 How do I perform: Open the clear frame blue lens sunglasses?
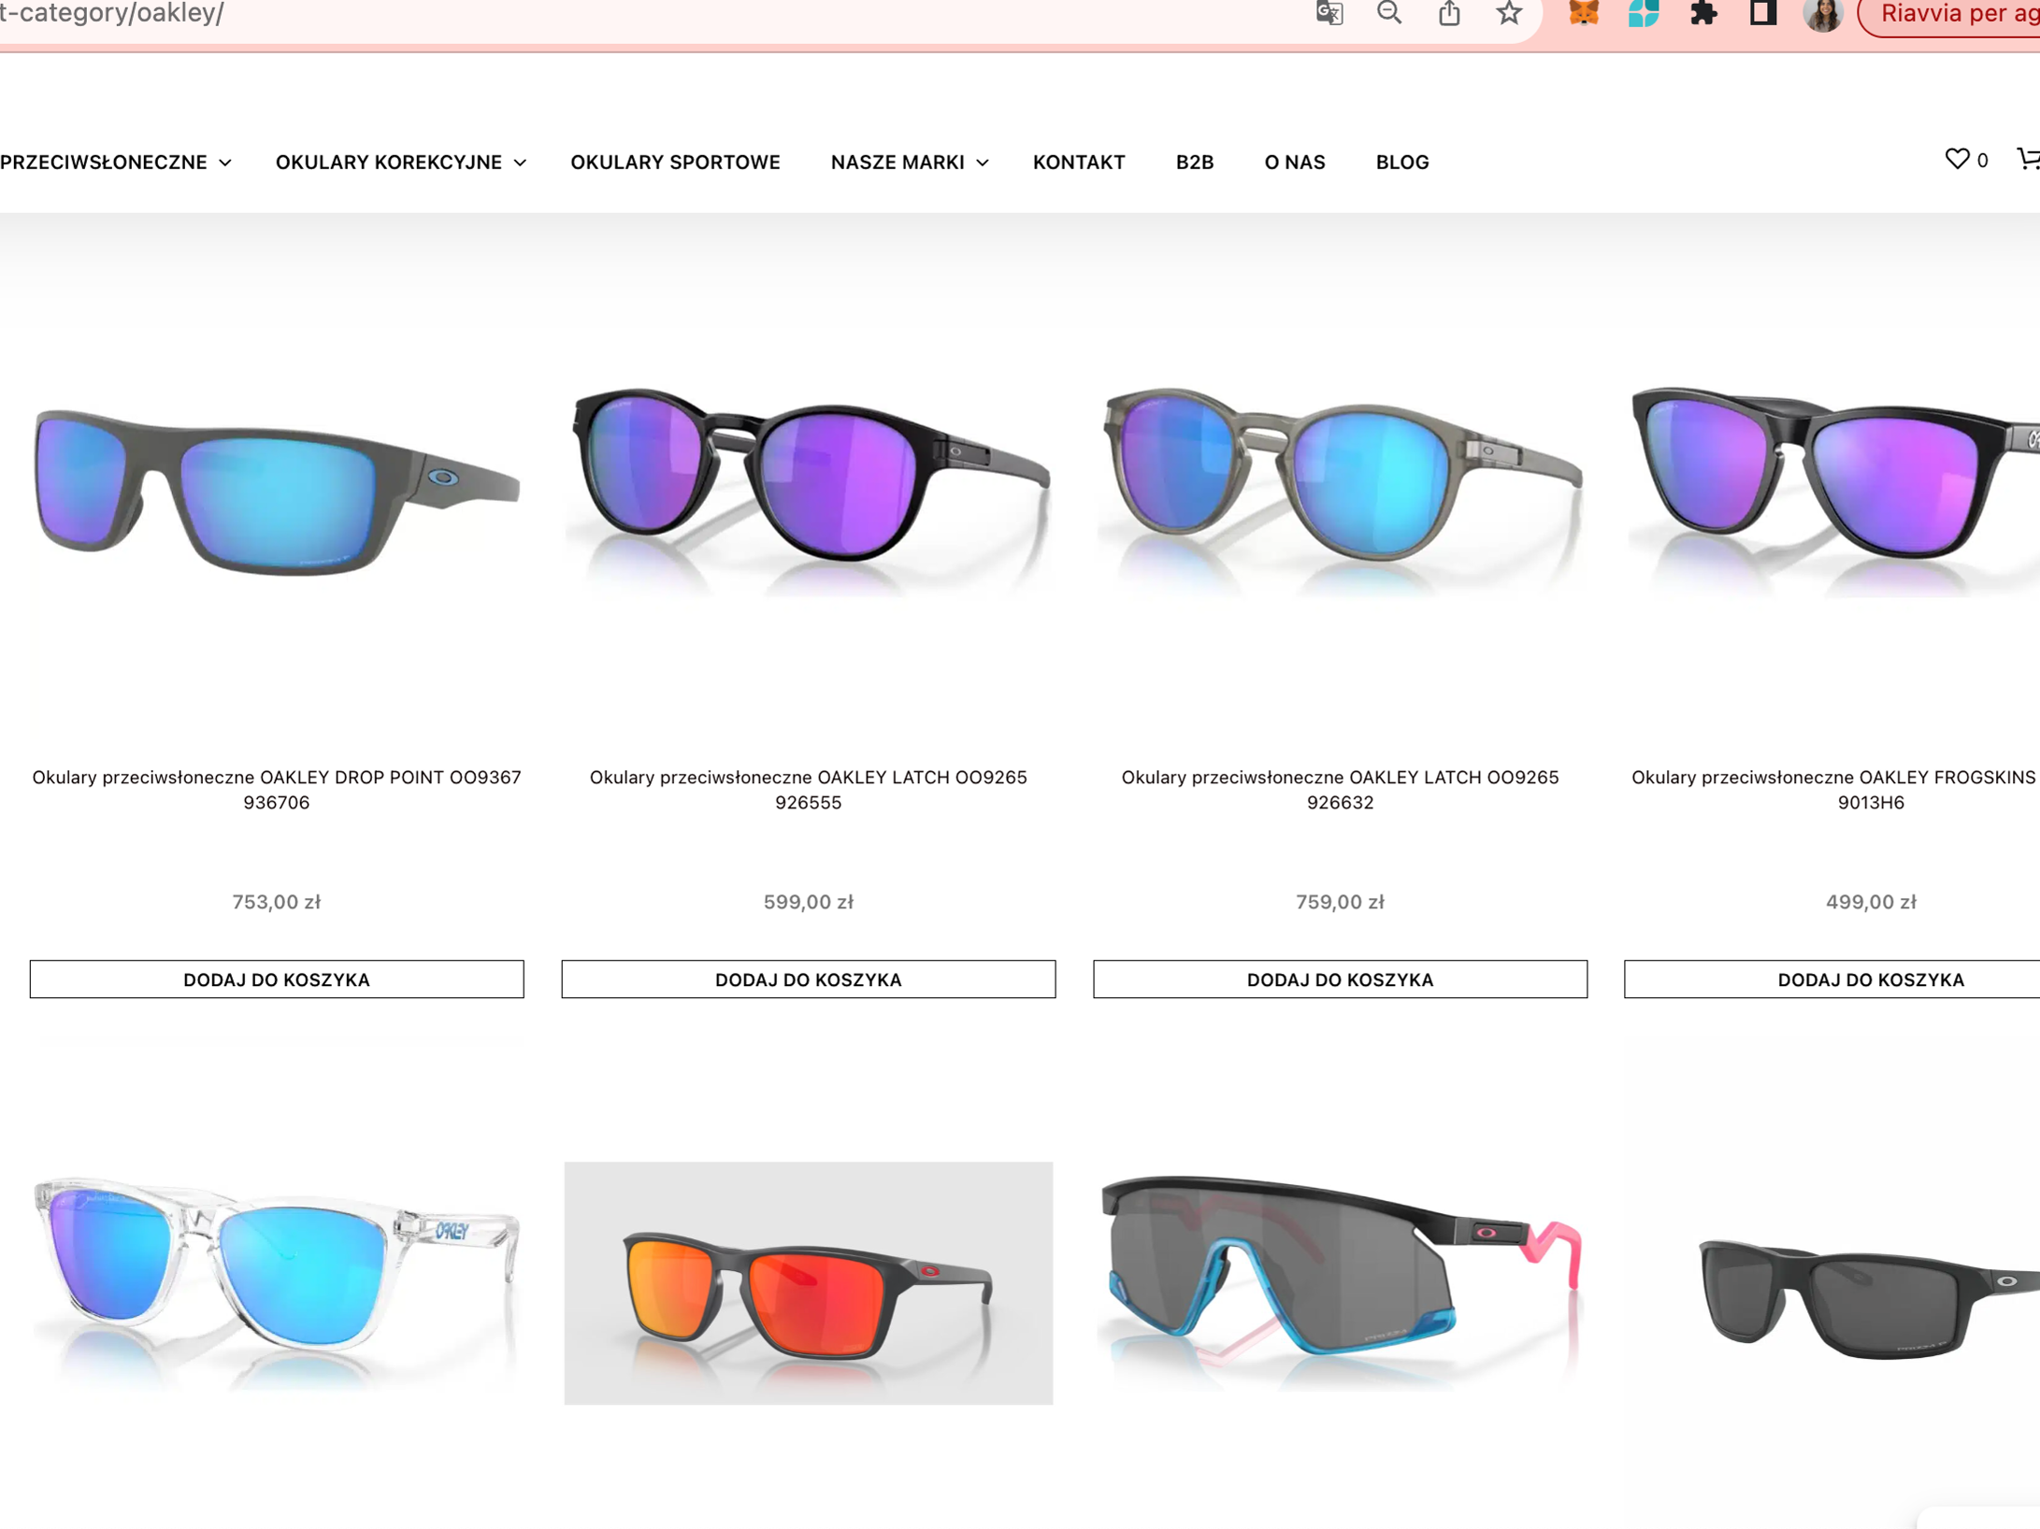pos(277,1282)
